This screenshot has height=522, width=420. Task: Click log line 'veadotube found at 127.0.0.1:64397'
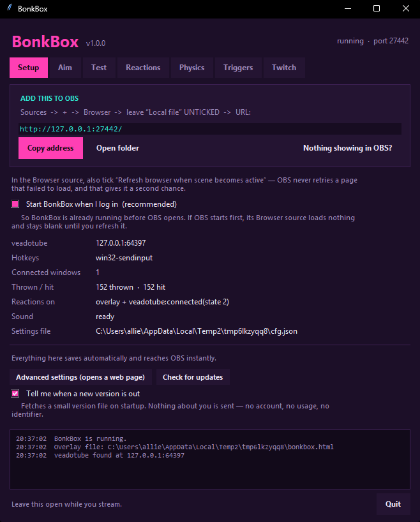[119, 455]
